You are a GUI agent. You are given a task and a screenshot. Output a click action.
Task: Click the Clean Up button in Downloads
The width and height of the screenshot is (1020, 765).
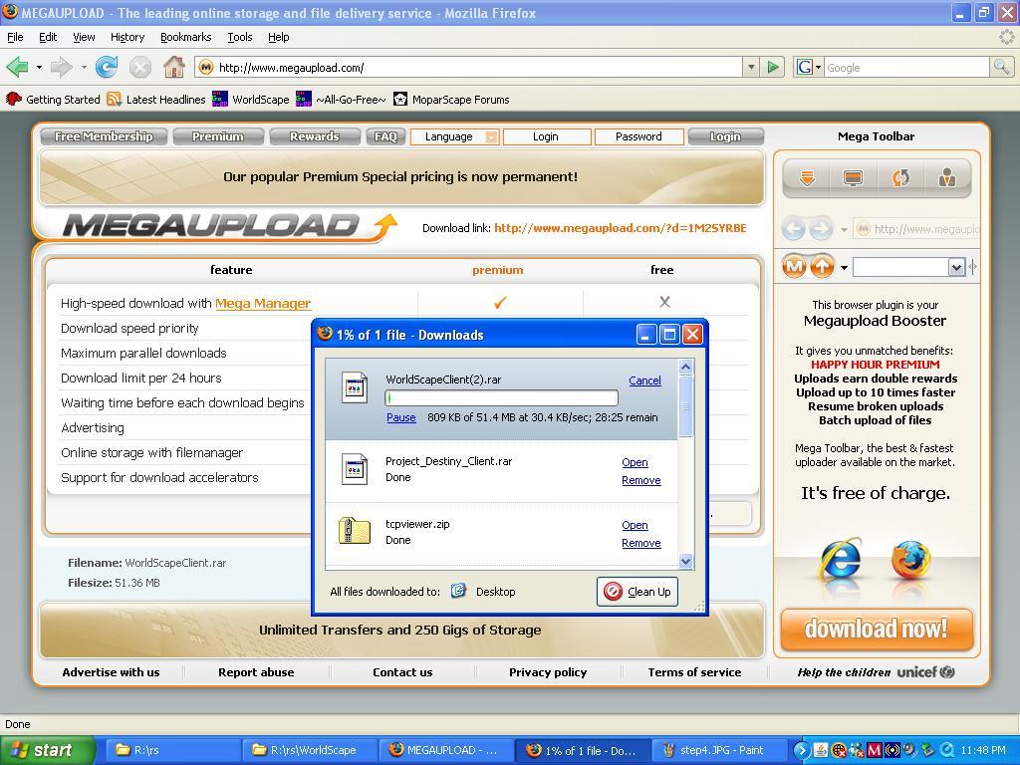[x=637, y=592]
